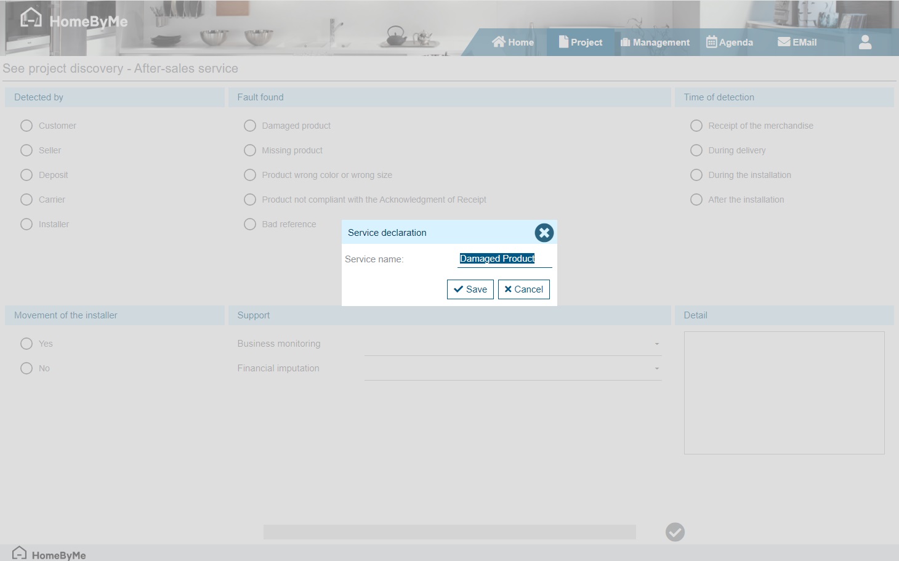Click the Service name input field
The width and height of the screenshot is (899, 561).
click(x=504, y=259)
